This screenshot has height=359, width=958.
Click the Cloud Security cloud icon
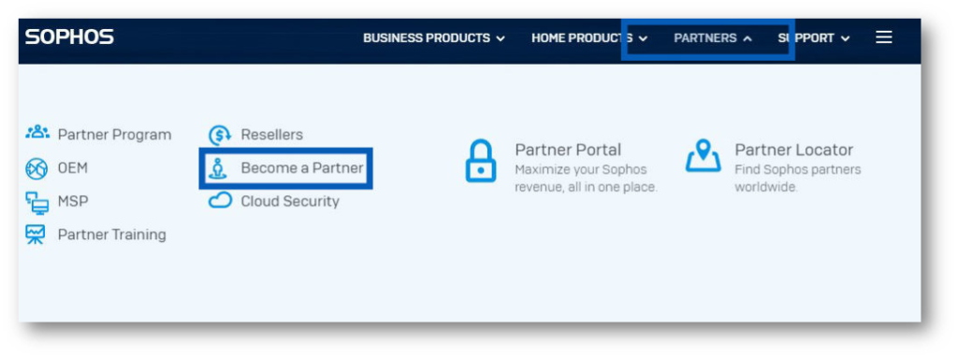coord(220,200)
